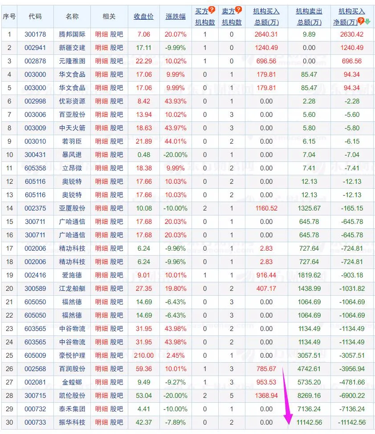The image size is (375, 434).
Task: Open the 股吧 forum for 豪悦护理
Action: [x=116, y=355]
